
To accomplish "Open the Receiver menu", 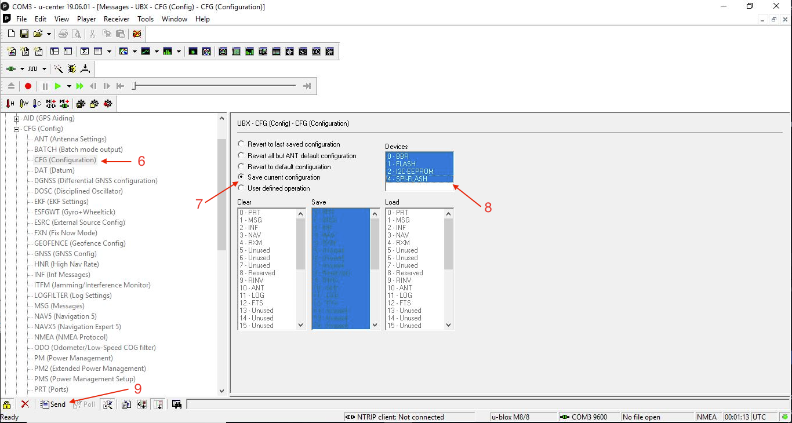I will pos(116,19).
